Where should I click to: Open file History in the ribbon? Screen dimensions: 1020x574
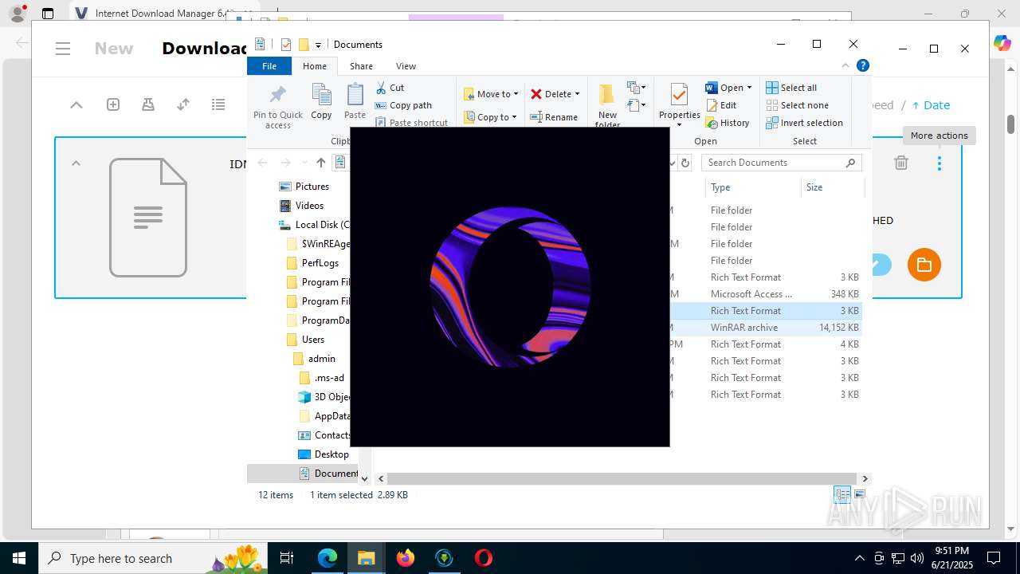728,123
